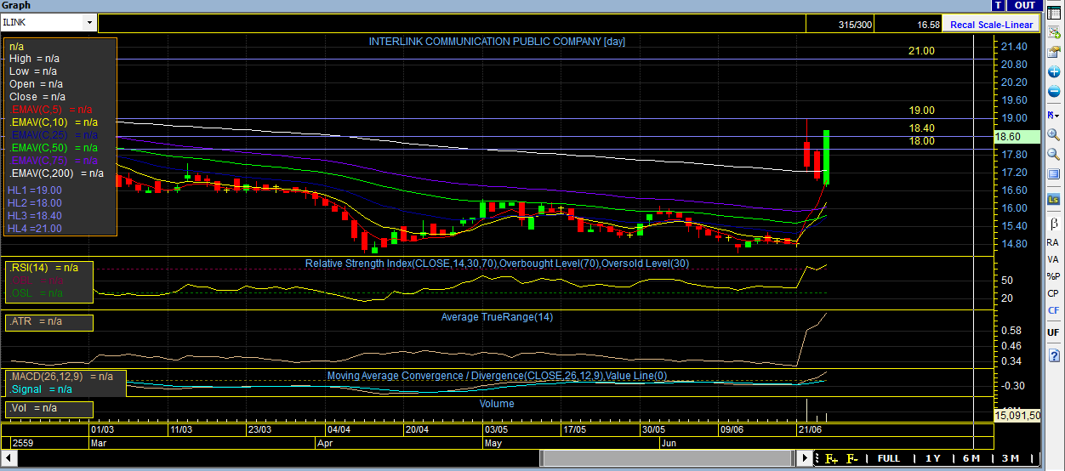The height and width of the screenshot is (471, 1065).
Task: Click the EMAV(C,200) legend entry
Action: tap(56, 173)
